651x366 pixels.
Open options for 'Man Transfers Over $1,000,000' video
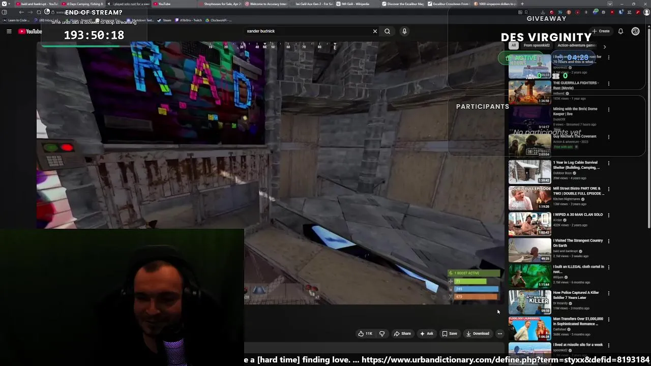tap(609, 319)
